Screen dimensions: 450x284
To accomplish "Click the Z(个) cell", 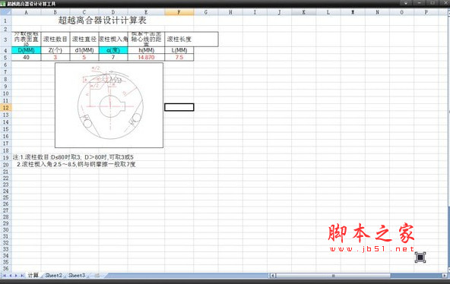I will tap(55, 50).
